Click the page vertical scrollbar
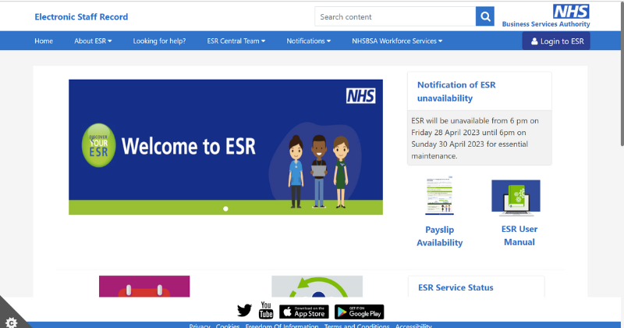Image resolution: width=624 pixels, height=328 pixels. click(x=622, y=73)
